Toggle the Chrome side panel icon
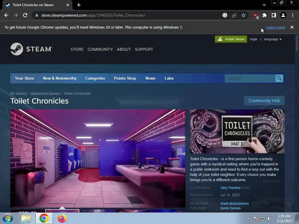299x224 pixels. 274,15
